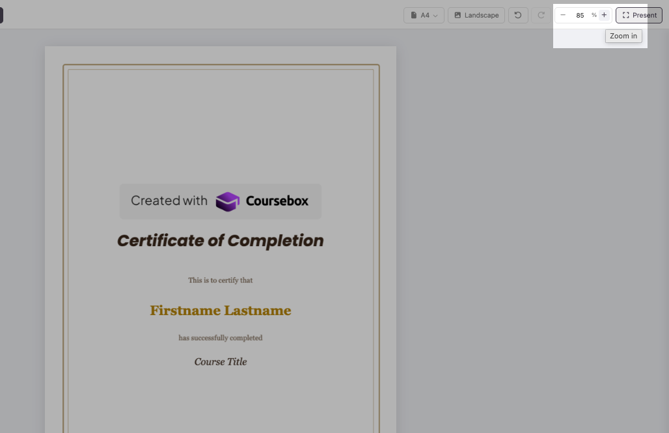Click the 85 zoom percentage field

coord(580,16)
